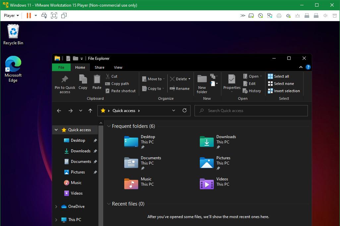Click the VMware CD/DVD drive icon
340x226 pixels.
coord(260,16)
